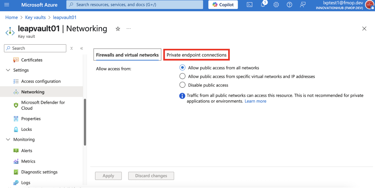375x193 pixels.
Task: Click the key vault icon beside leapvault01
Action: [x=10, y=31]
